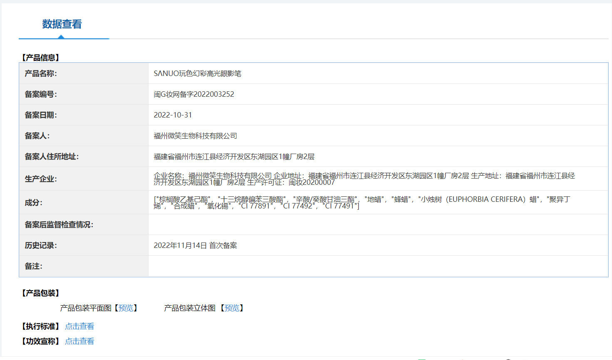This screenshot has width=612, height=360.
Task: Click the 备案日期 label
Action: pyautogui.click(x=41, y=115)
